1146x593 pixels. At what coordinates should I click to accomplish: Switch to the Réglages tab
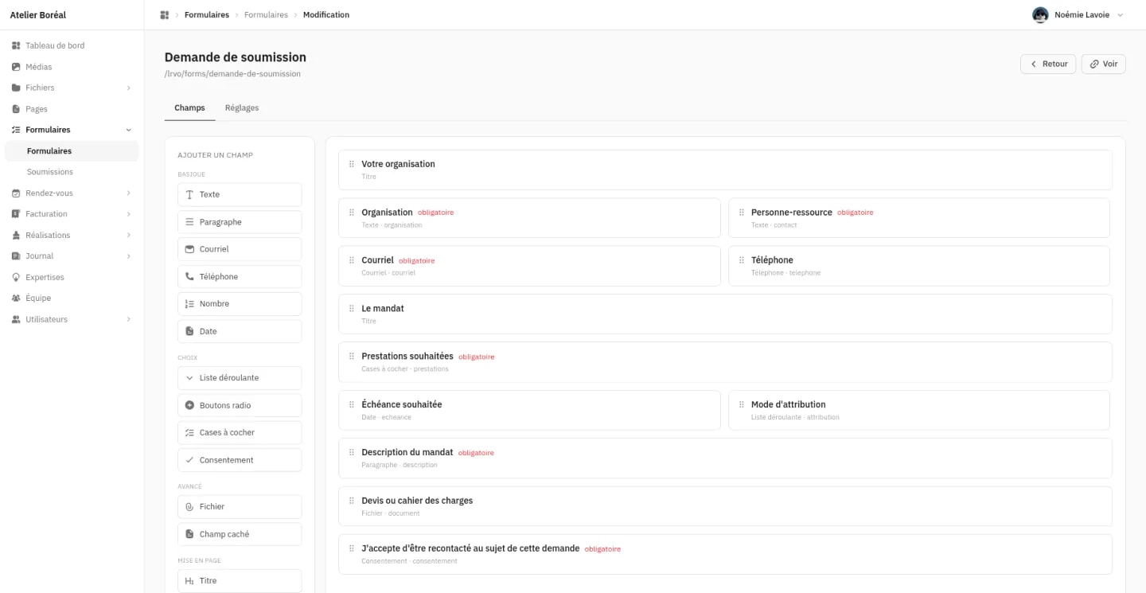click(x=242, y=107)
